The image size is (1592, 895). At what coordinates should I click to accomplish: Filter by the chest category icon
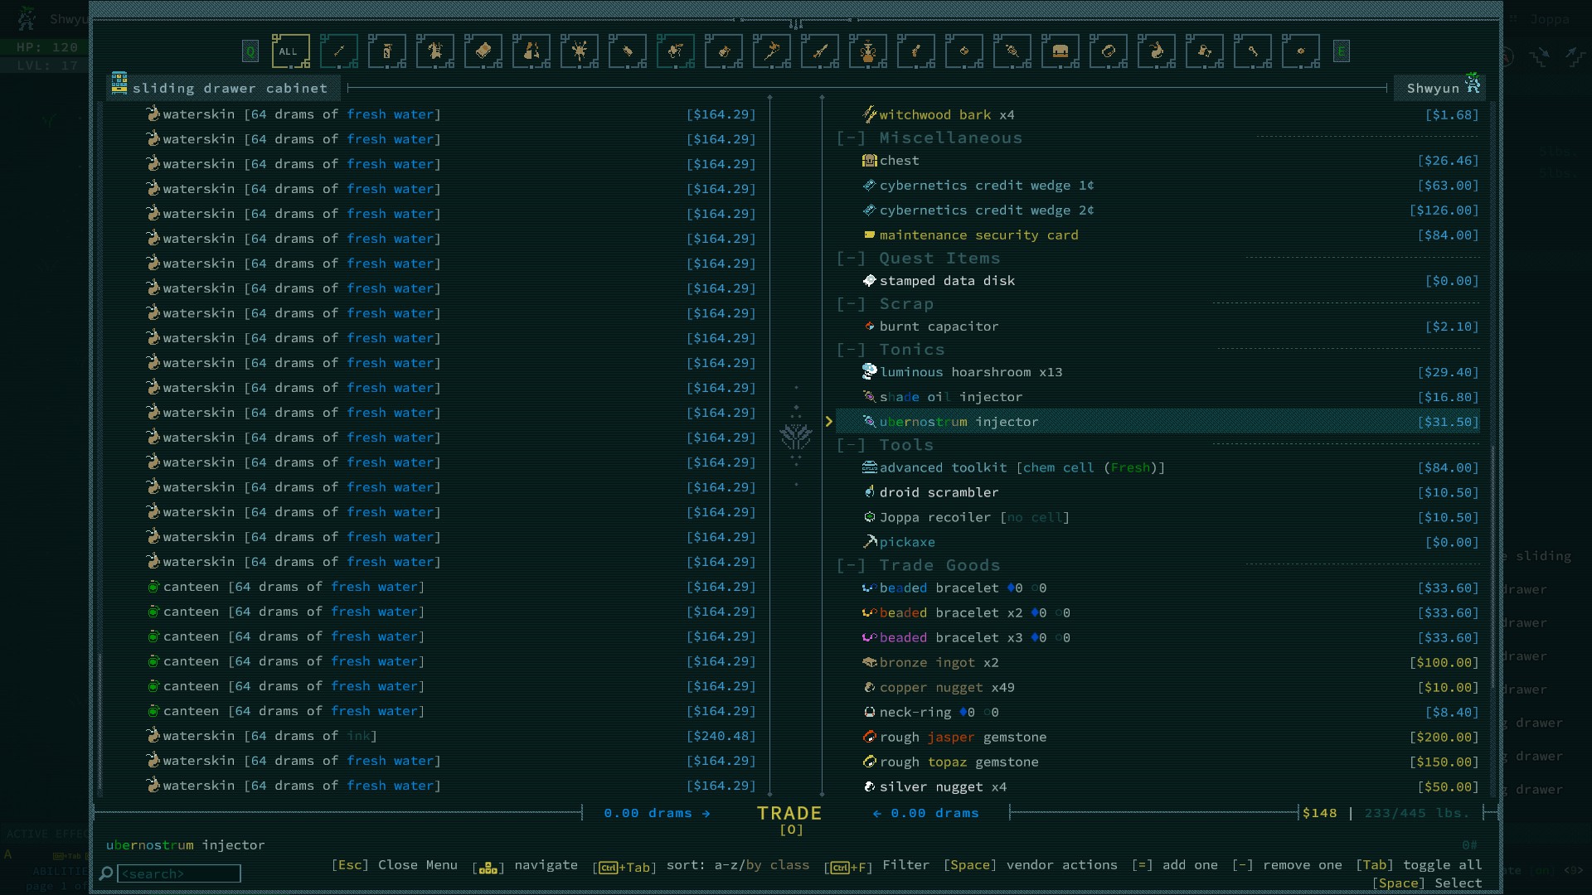(x=1061, y=51)
